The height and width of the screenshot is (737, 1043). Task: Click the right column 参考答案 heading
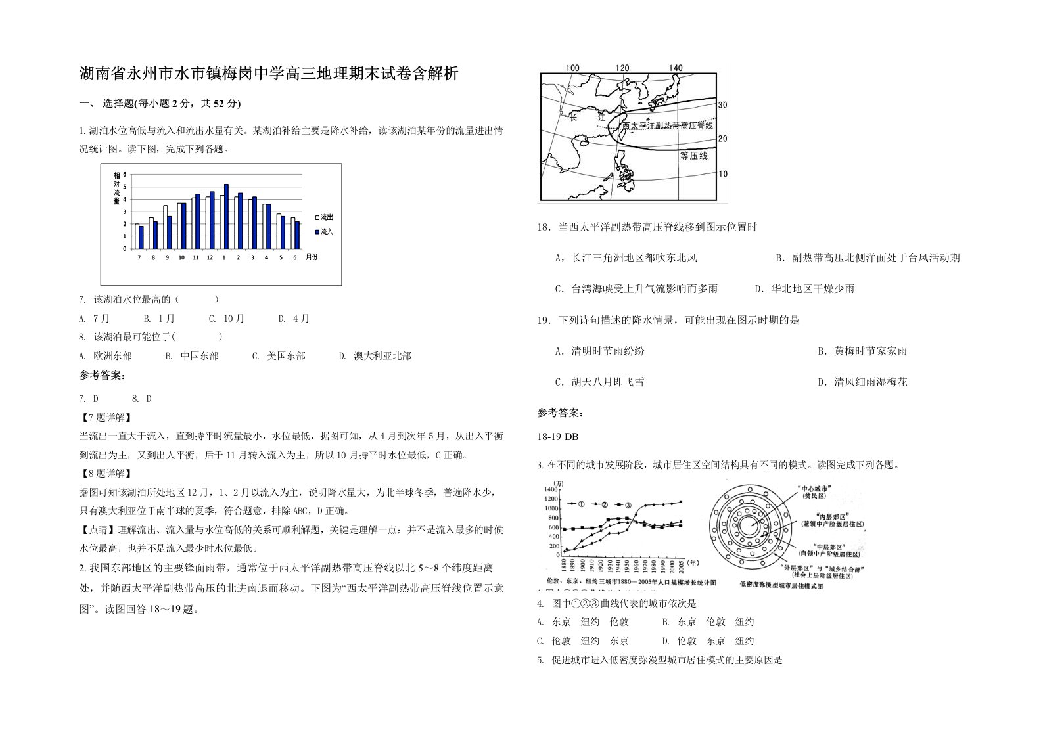point(561,413)
